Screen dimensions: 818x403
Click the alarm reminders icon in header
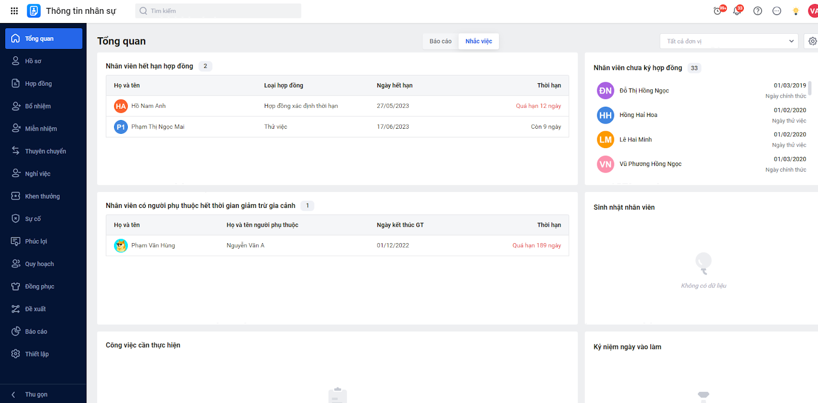[x=718, y=11]
